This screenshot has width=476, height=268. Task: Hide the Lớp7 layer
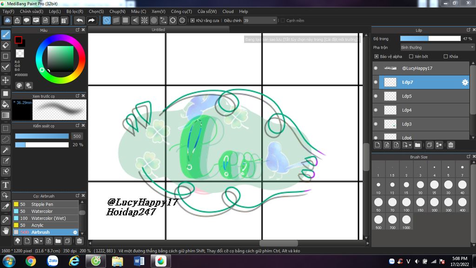[x=376, y=82]
